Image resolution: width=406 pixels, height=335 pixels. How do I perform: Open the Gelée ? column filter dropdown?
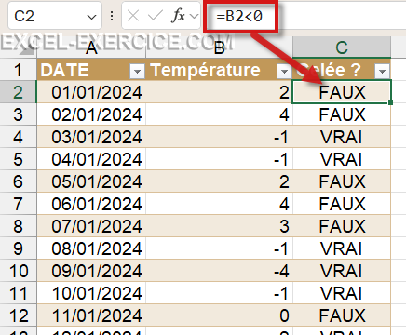pos(382,72)
